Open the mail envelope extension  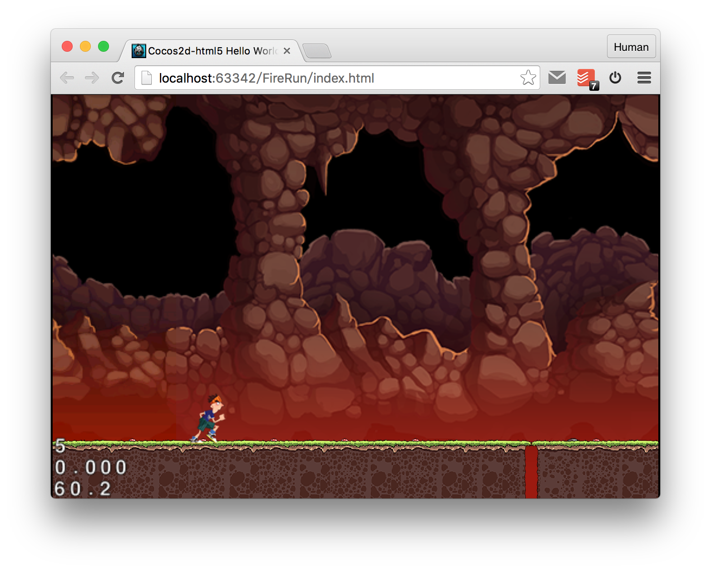point(557,78)
